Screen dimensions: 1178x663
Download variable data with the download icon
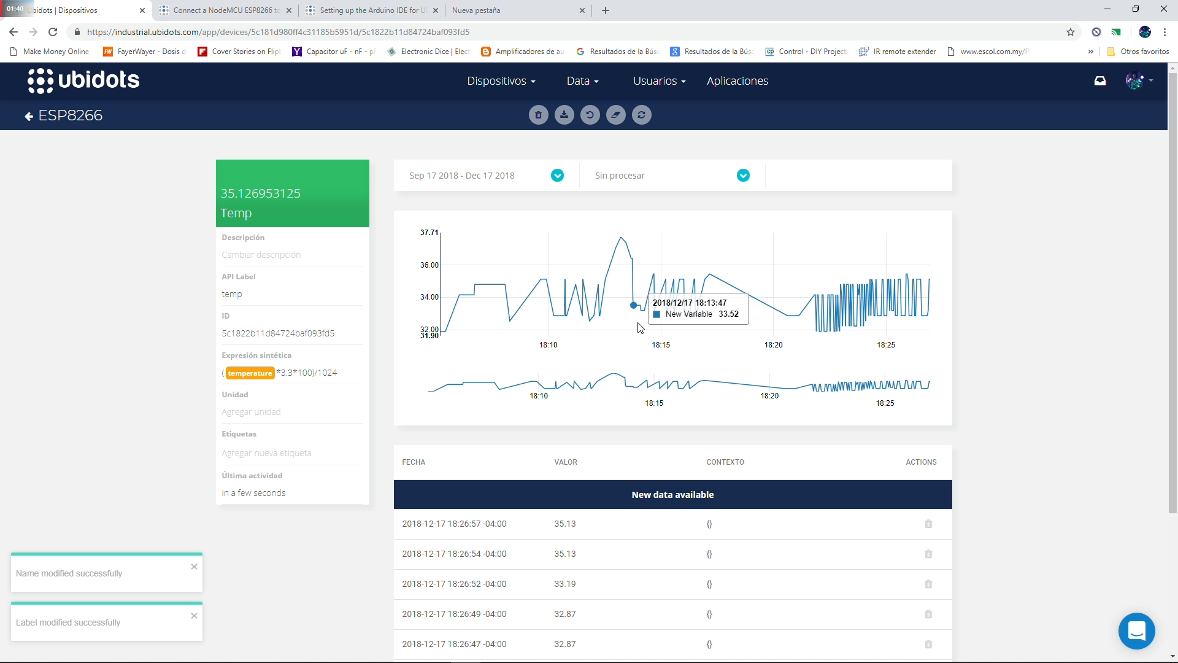[564, 115]
